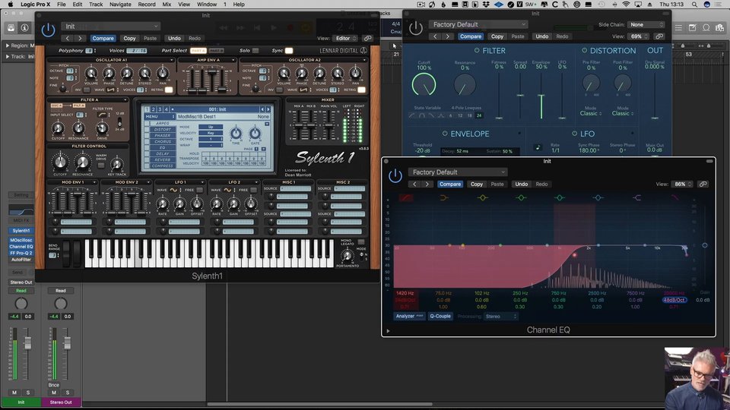Open the list editors icon in Logic toolbar
The image size is (730, 410).
(679, 28)
